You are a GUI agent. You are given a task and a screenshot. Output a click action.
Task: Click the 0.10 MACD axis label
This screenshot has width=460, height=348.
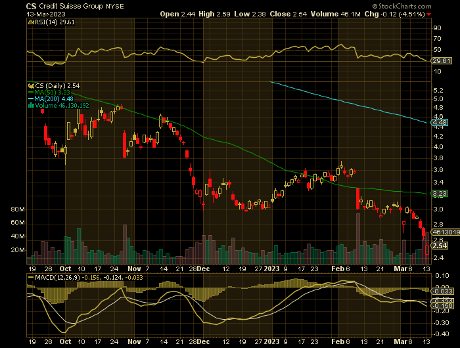point(442,276)
